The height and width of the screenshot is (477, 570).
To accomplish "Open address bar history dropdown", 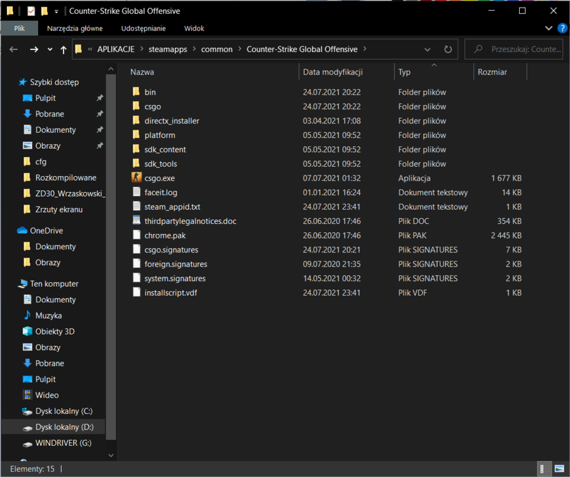I will [428, 50].
